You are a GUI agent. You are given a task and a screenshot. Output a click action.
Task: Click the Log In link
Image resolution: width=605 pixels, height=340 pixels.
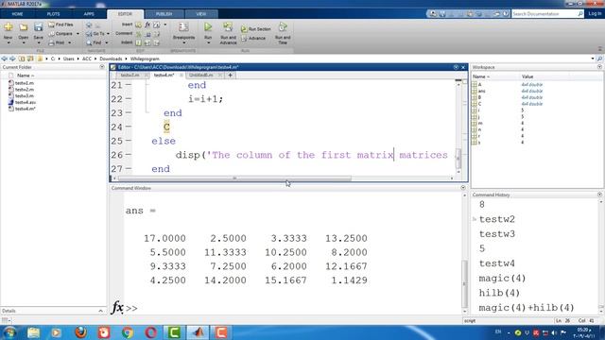click(595, 13)
